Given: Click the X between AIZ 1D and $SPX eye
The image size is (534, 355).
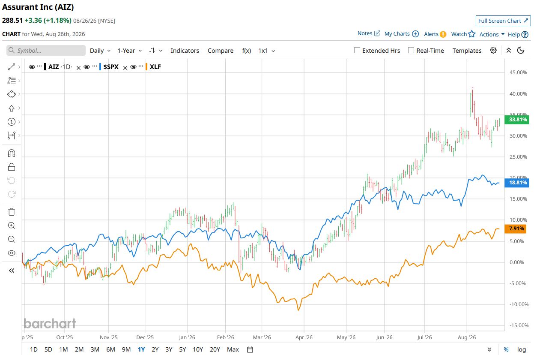Looking at the screenshot, I should [x=78, y=67].
